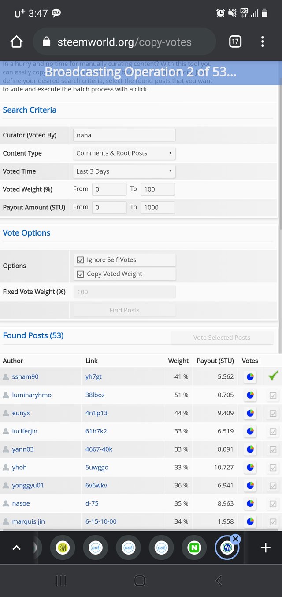Open yhoh author link

click(x=19, y=468)
